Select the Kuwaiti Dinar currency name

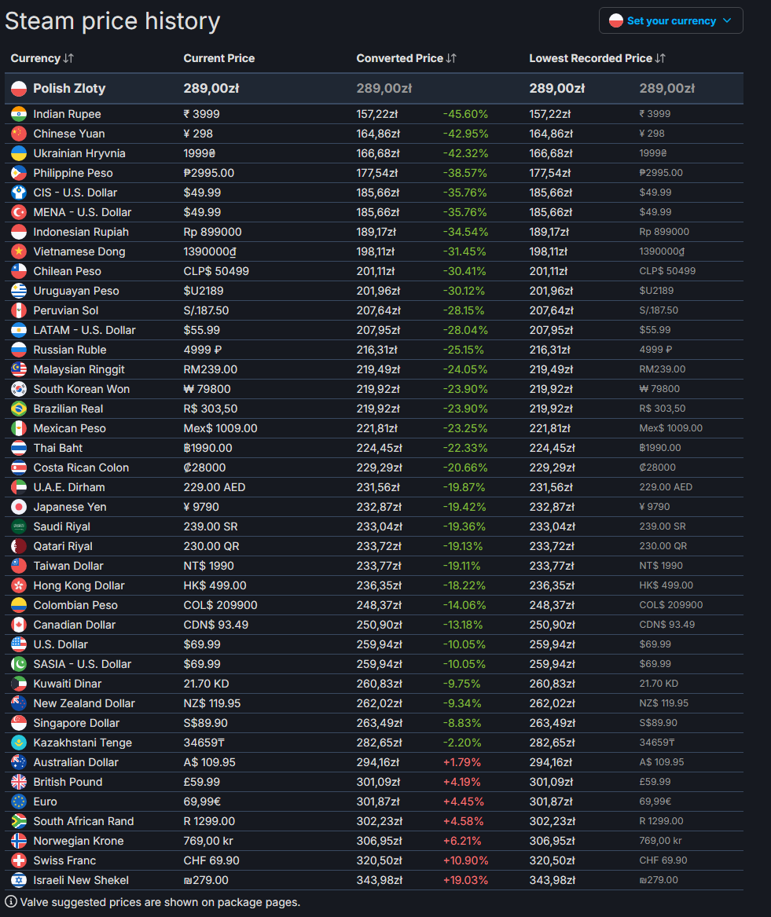coord(68,684)
